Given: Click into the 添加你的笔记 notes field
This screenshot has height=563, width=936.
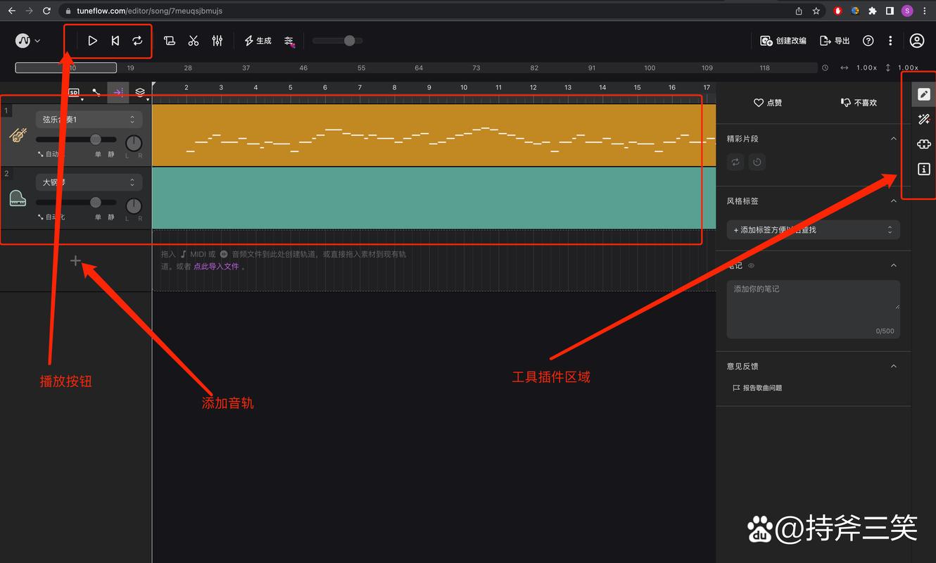Looking at the screenshot, I should click(814, 309).
